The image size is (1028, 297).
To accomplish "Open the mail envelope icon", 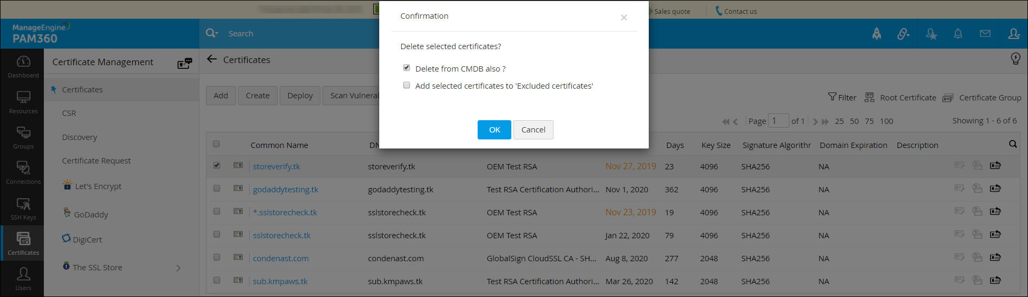I will tap(985, 34).
